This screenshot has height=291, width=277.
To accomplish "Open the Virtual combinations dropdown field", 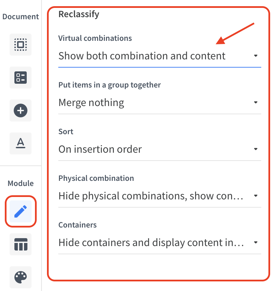I will pyautogui.click(x=160, y=56).
